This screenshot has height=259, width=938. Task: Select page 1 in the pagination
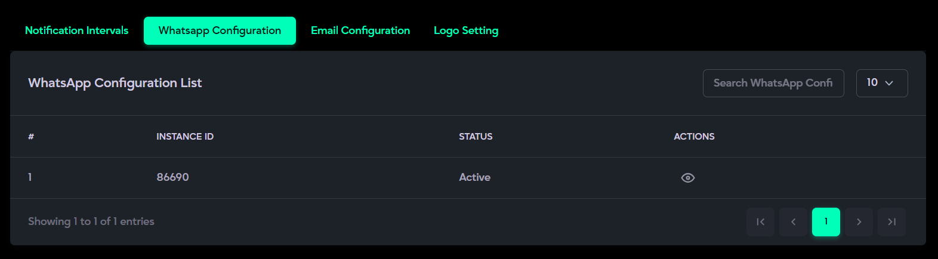826,222
